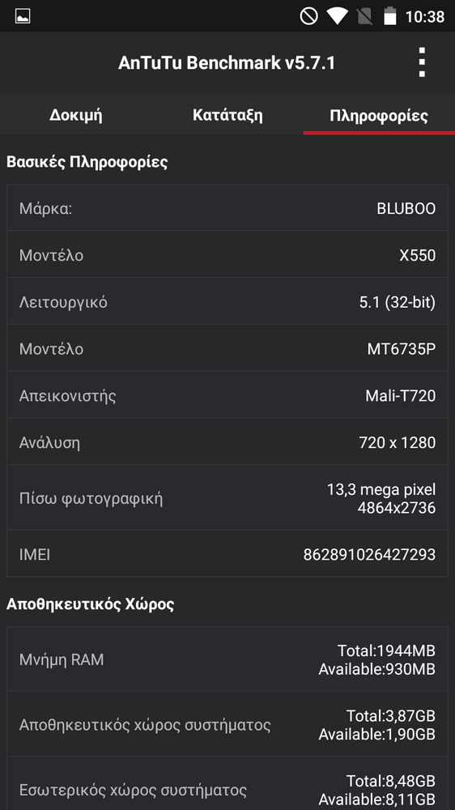The height and width of the screenshot is (810, 455).
Task: Tap the Wi-Fi signal status icon
Action: 338,16
